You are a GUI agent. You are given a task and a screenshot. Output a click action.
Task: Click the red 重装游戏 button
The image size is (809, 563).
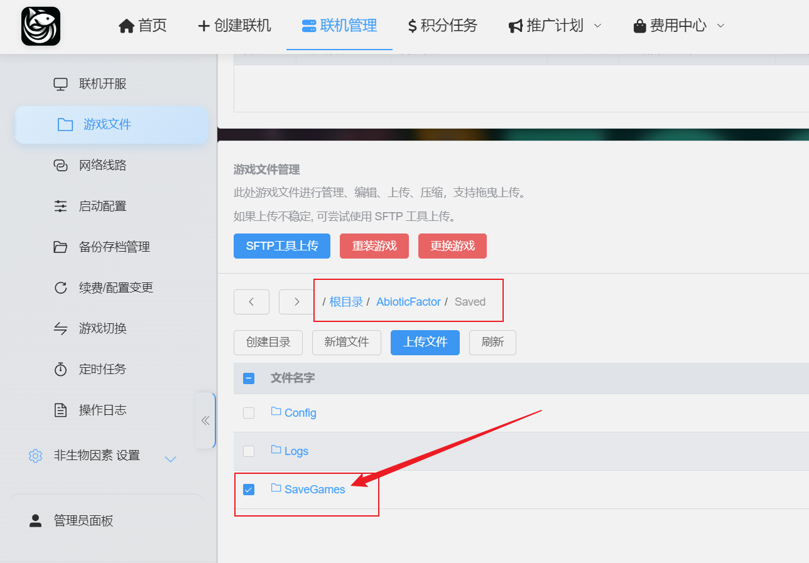point(374,246)
